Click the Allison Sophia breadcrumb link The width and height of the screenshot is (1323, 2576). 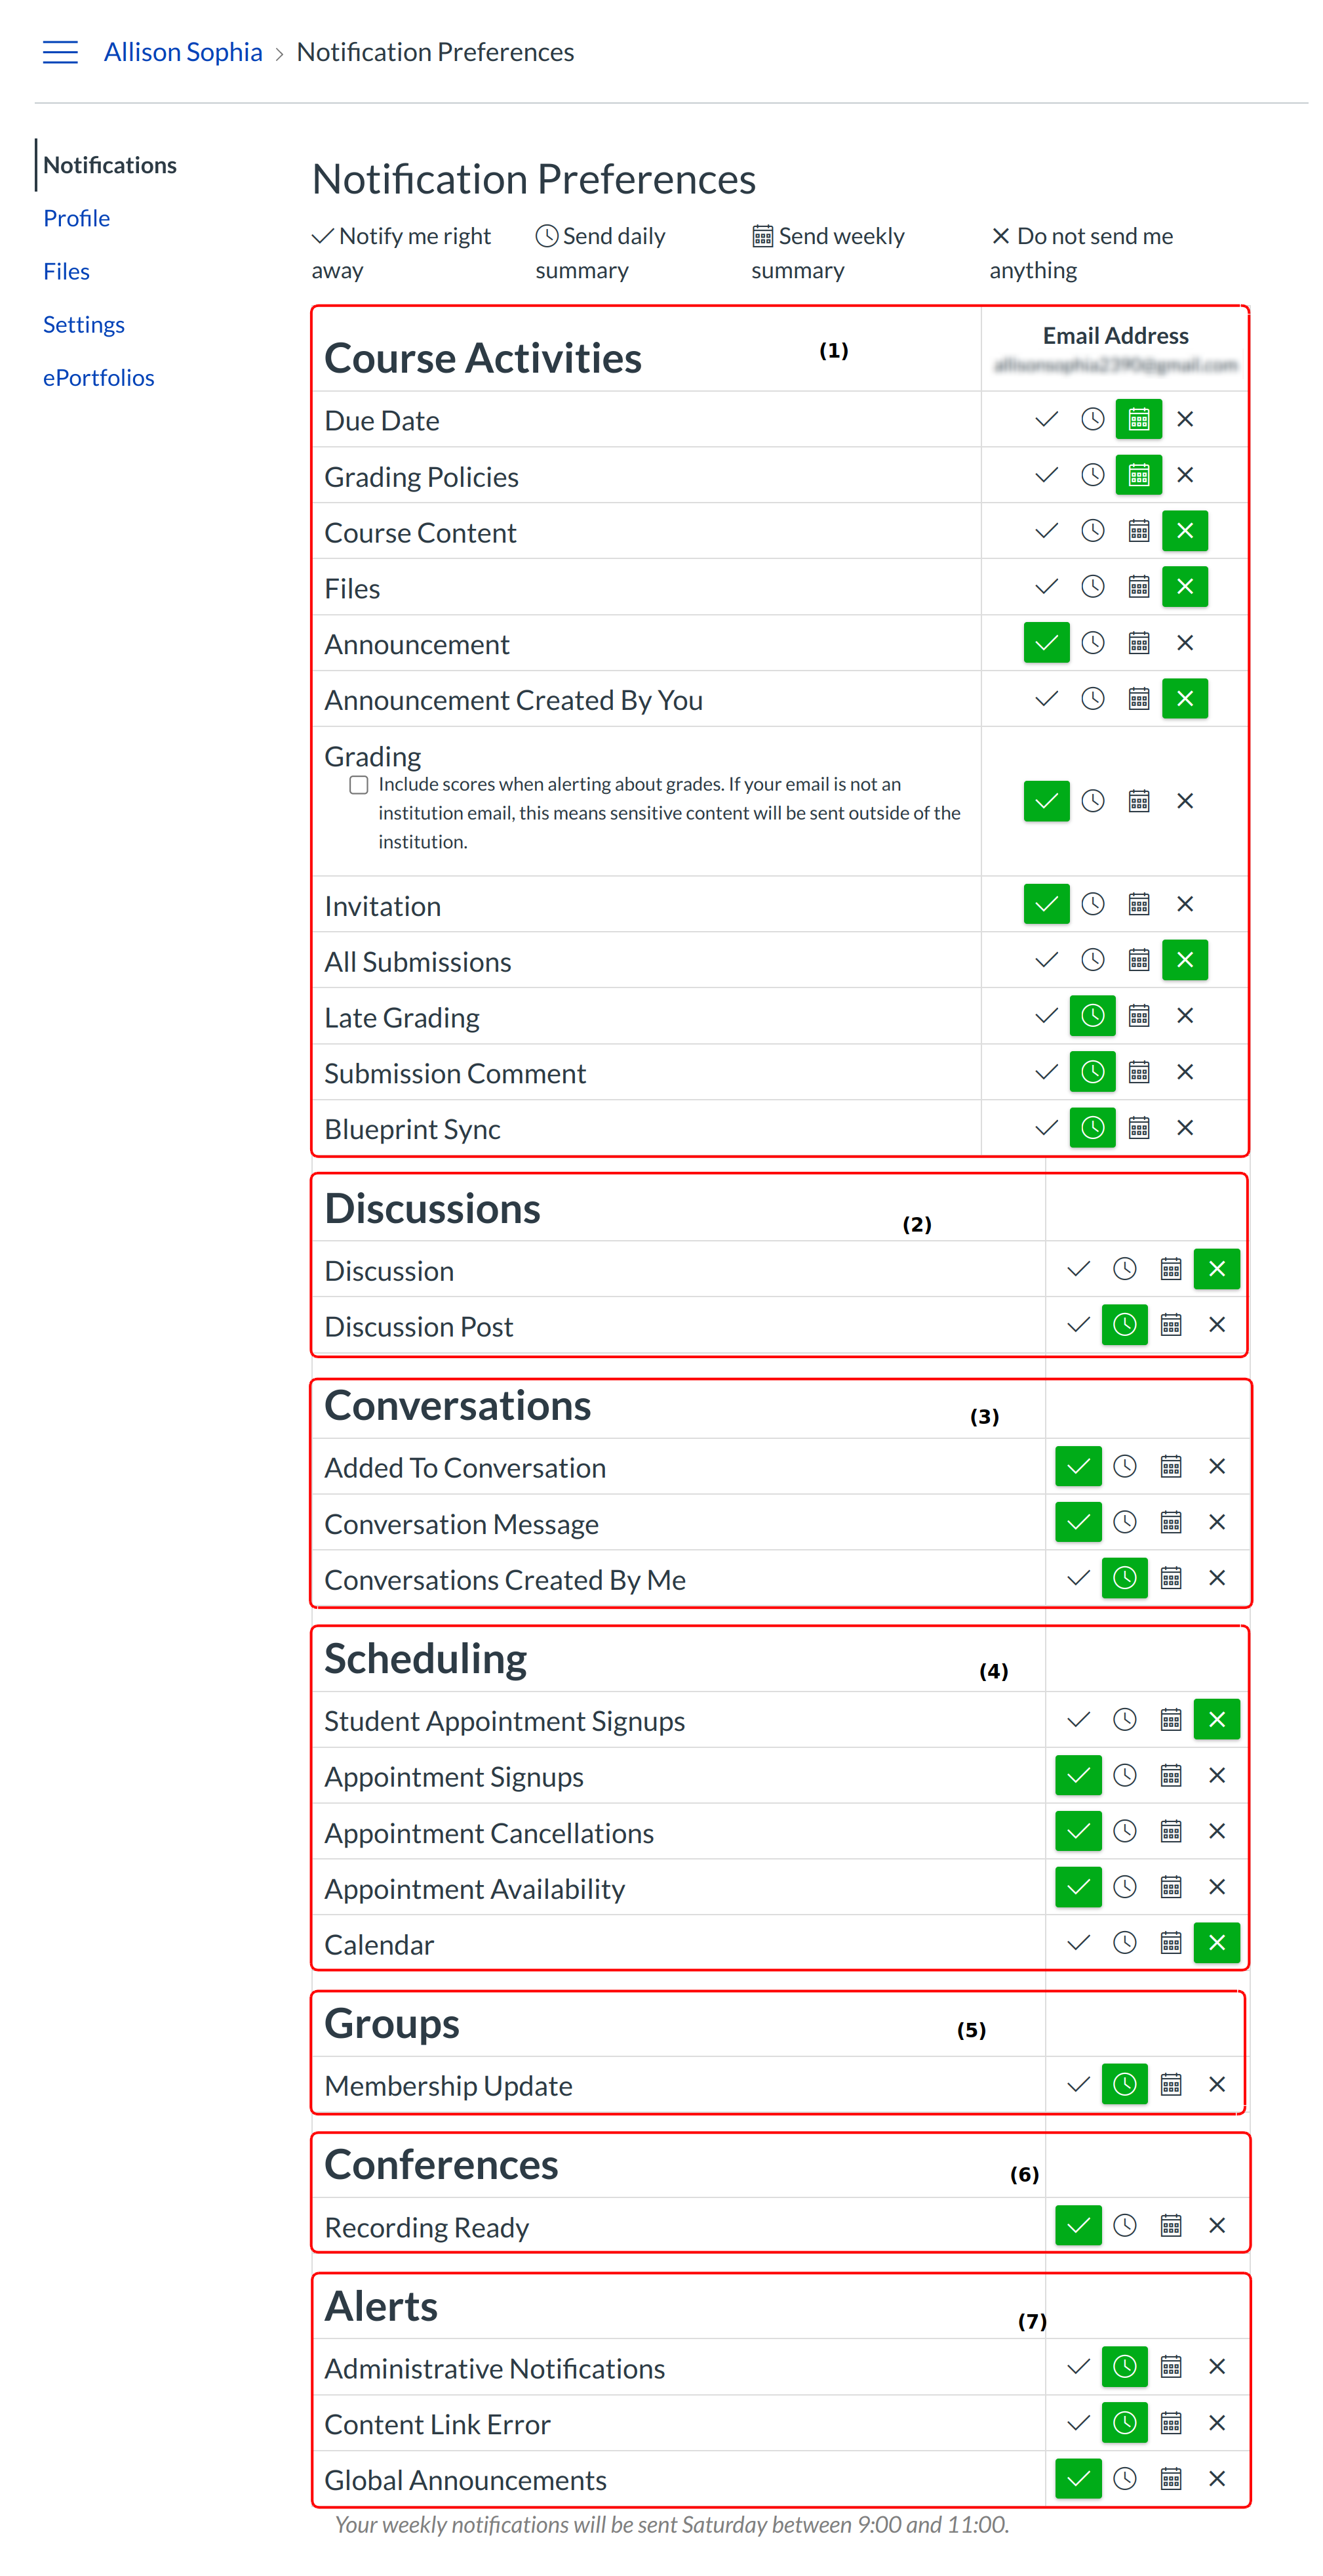point(183,52)
